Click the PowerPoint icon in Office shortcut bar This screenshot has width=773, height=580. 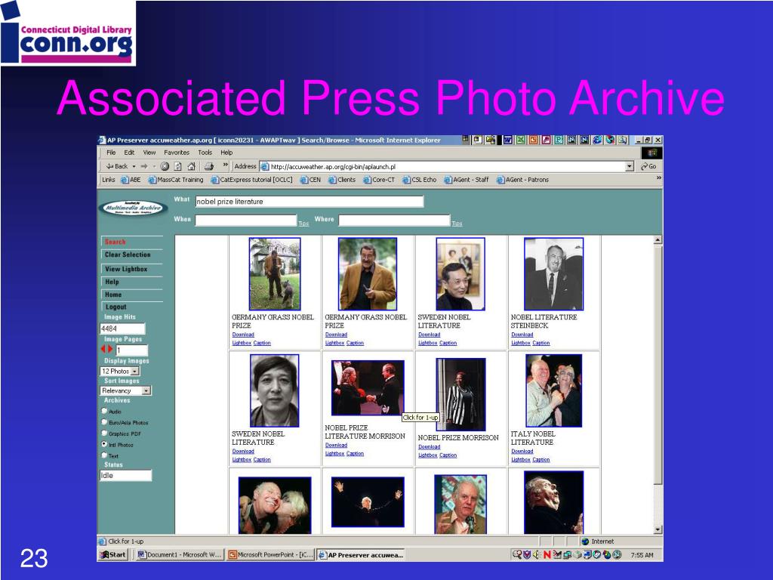[x=533, y=140]
